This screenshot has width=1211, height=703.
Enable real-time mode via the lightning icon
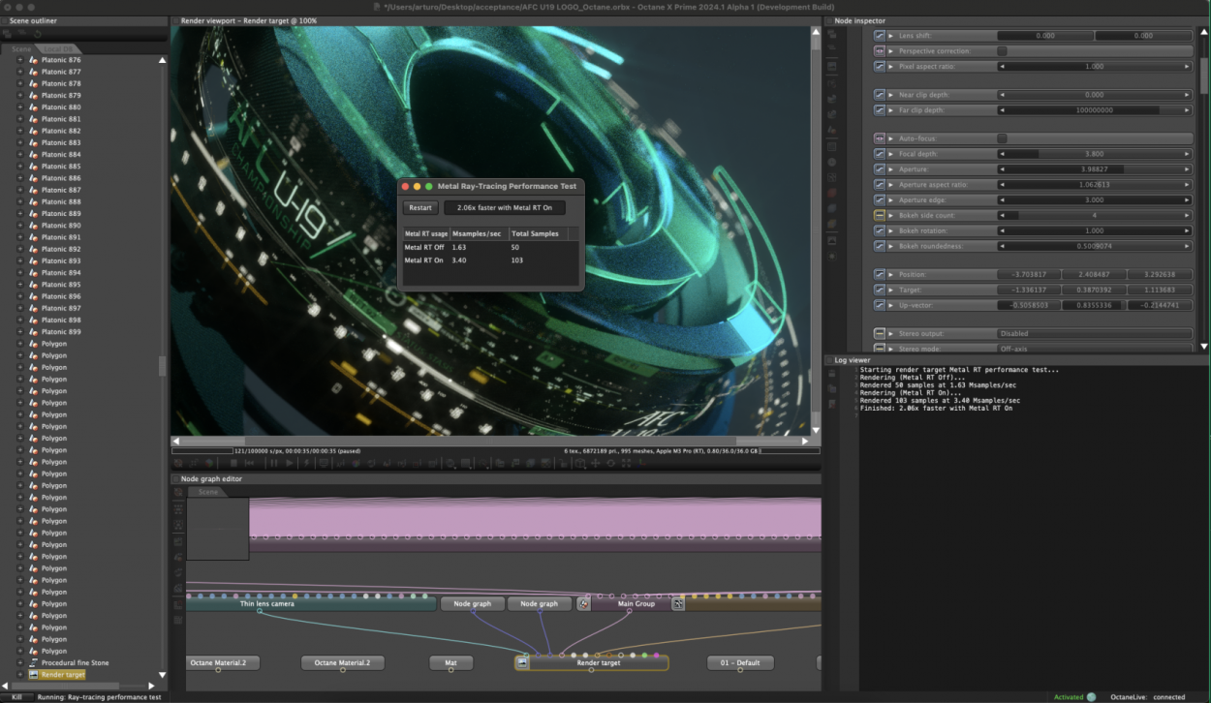308,463
